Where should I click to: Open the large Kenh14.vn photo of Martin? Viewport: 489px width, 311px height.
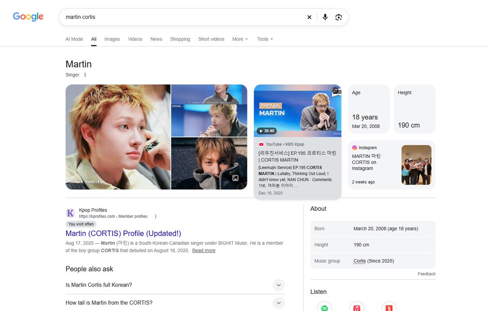click(x=118, y=137)
